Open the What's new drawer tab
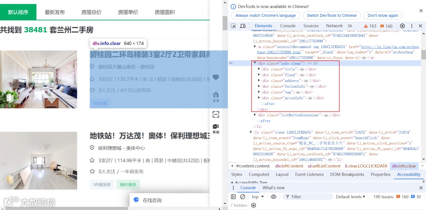426x210 pixels. (273, 188)
